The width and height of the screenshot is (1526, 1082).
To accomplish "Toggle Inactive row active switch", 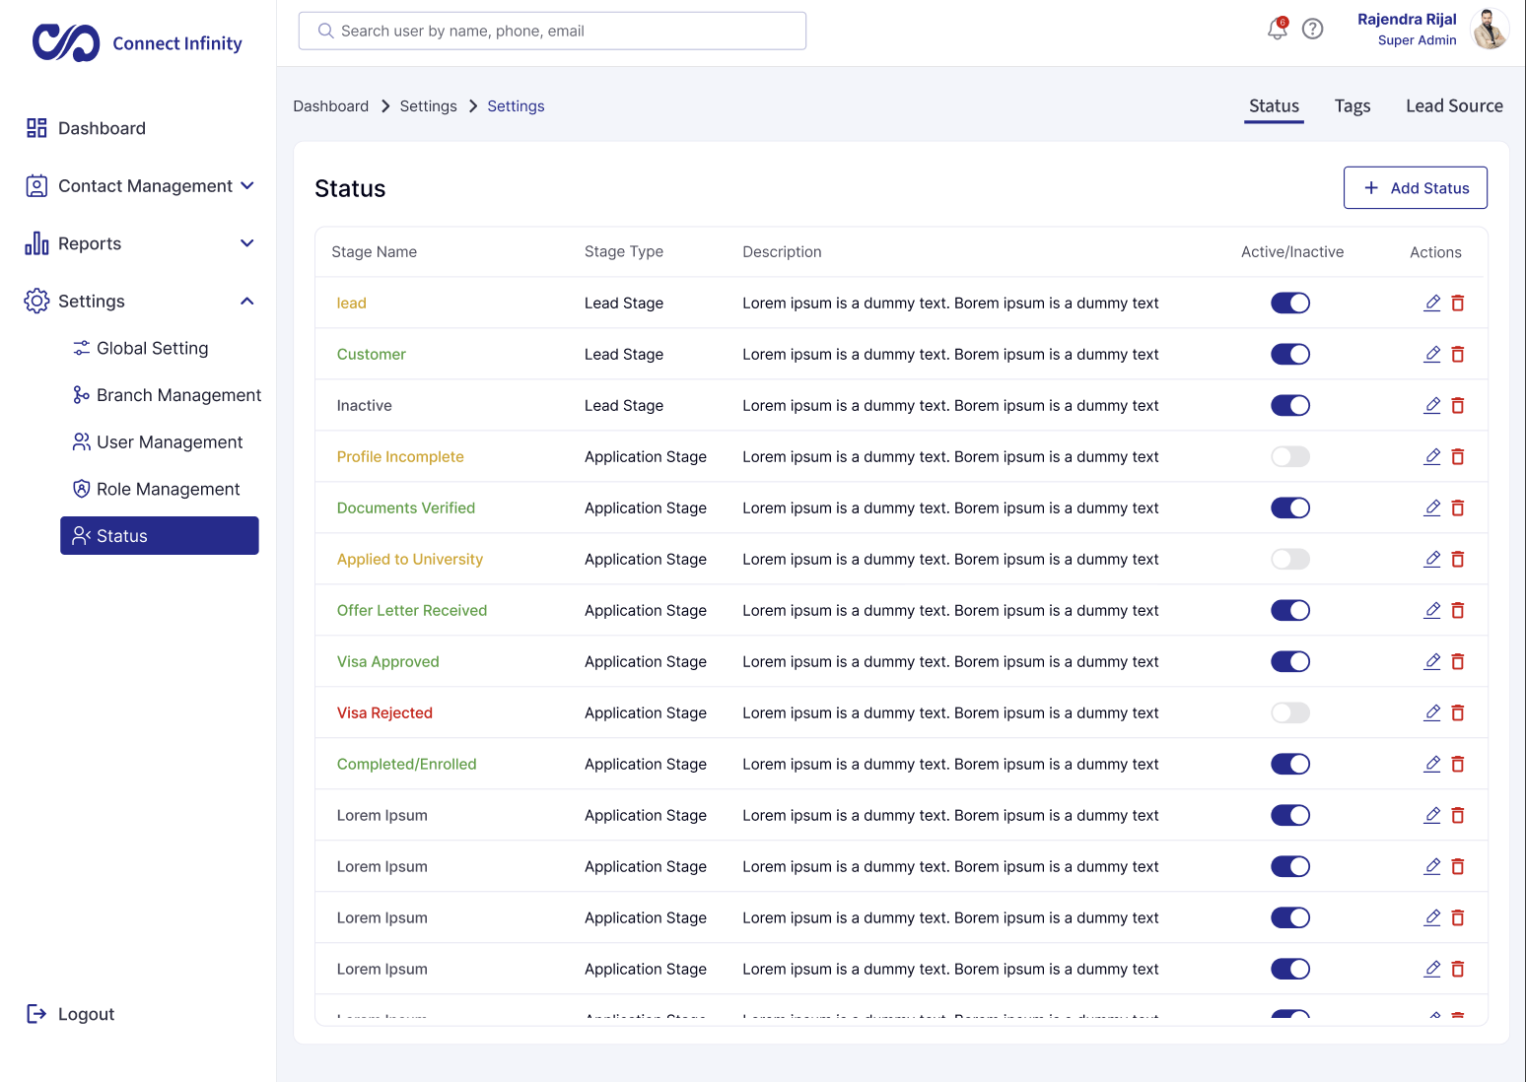I will click(1290, 405).
